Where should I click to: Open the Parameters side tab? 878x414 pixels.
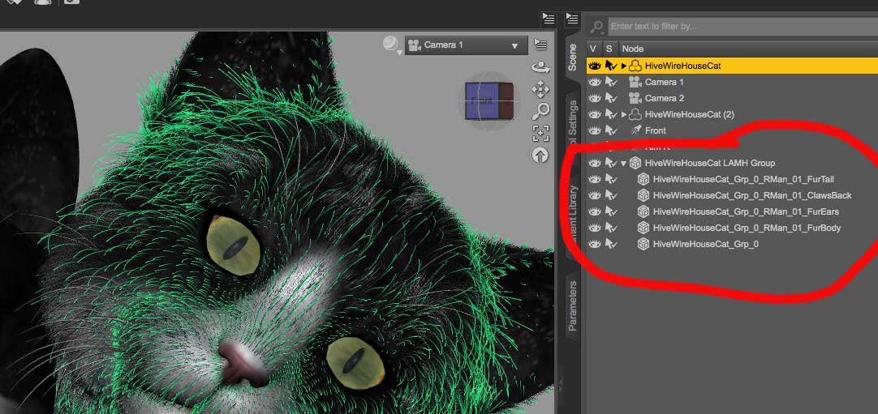[x=572, y=305]
